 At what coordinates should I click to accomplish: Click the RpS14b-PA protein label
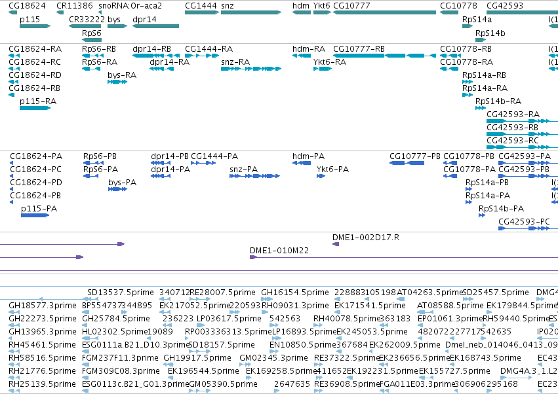[501, 209]
